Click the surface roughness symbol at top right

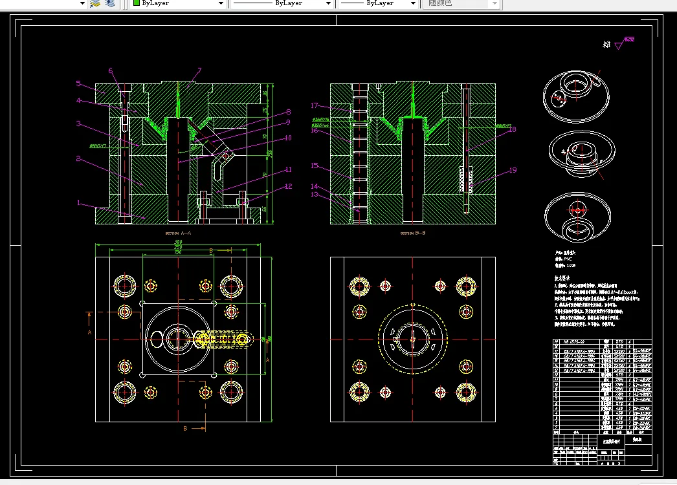pyautogui.click(x=625, y=42)
